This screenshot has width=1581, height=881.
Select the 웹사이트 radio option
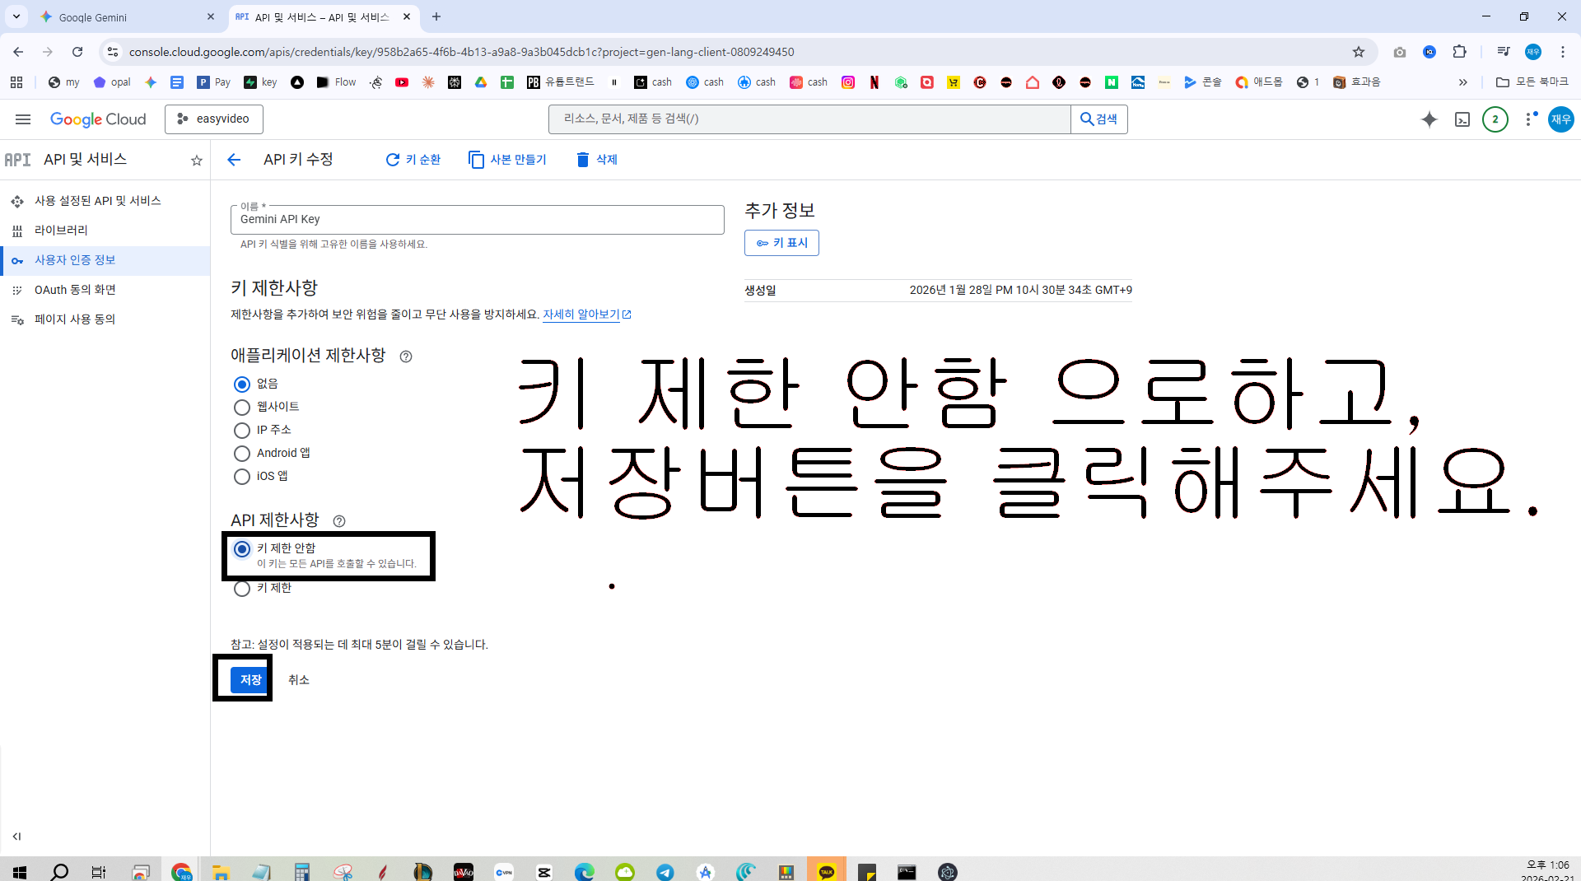242,408
